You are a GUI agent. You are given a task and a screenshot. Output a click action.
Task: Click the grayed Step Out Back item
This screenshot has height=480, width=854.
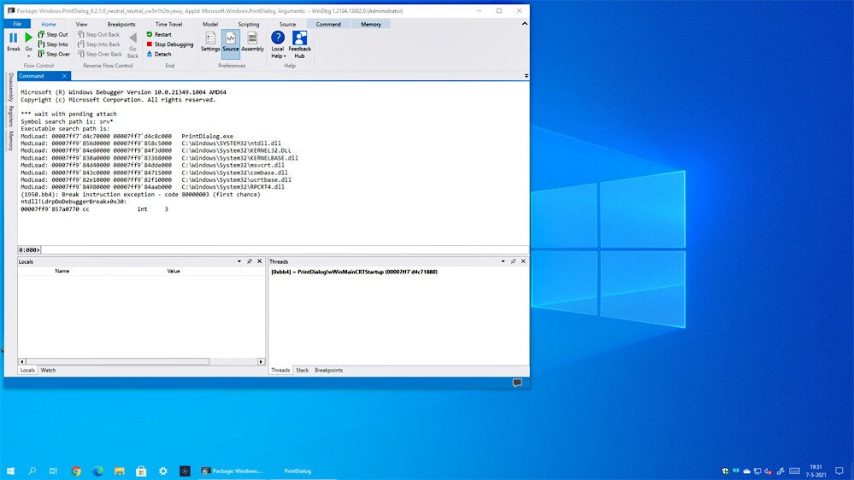(x=98, y=34)
